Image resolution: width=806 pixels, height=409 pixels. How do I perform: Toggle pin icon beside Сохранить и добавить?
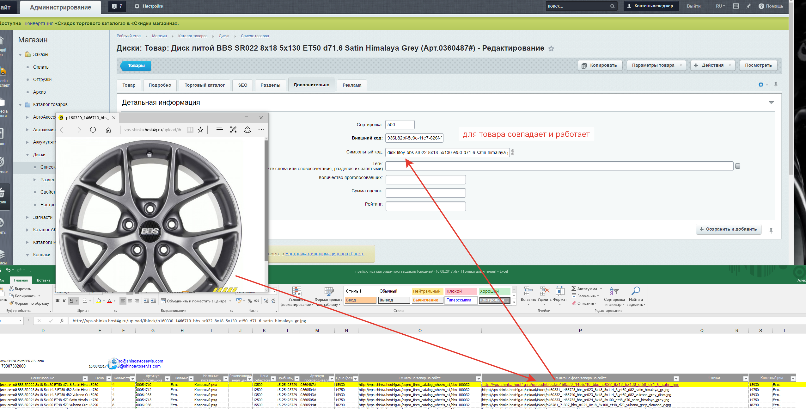click(771, 231)
